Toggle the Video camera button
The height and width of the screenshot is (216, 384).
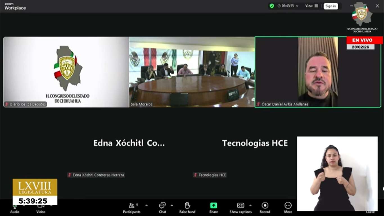tap(41, 208)
